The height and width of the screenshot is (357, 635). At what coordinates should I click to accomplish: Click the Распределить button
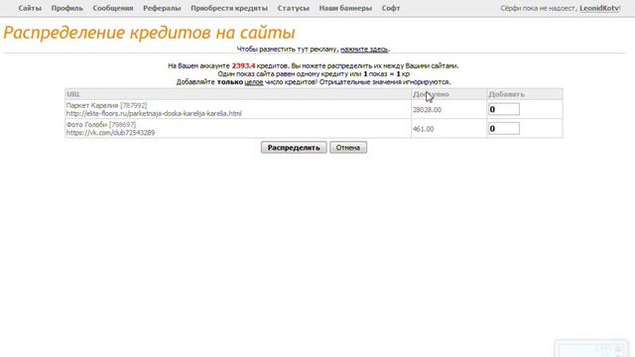pyautogui.click(x=294, y=148)
